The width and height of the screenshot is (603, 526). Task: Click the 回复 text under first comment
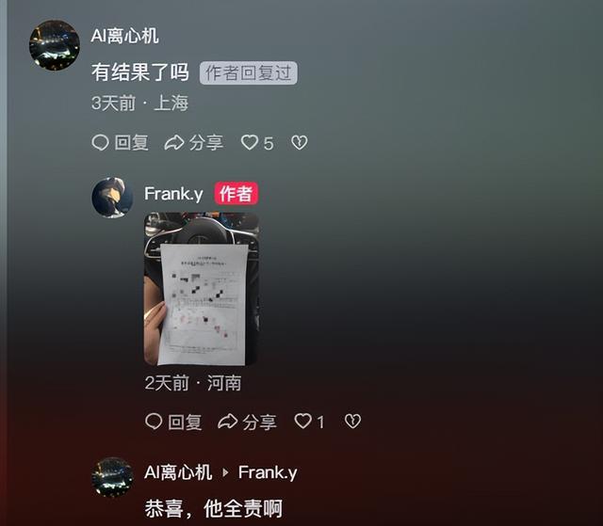point(132,143)
